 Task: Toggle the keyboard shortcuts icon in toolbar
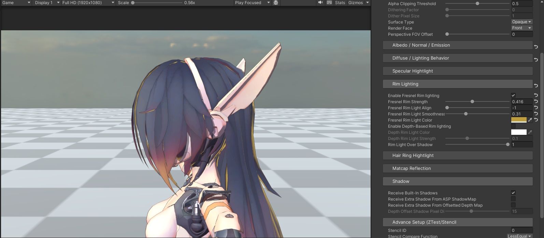[x=329, y=3]
